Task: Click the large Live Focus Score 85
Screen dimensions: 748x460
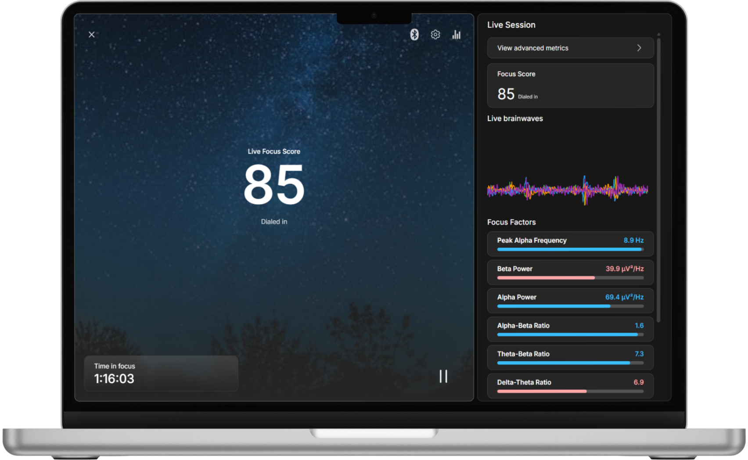Action: (274, 184)
